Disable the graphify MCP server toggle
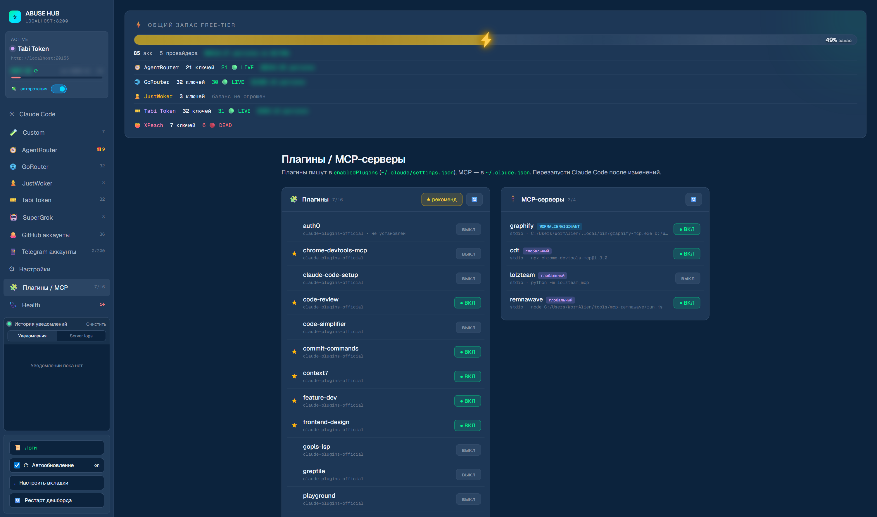Screen dimensions: 877x517 pos(687,229)
